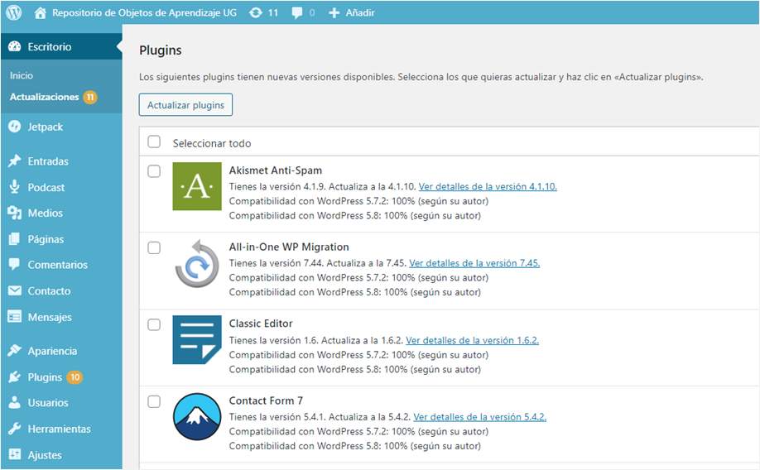Check the Seleccionar todo checkbox
The image size is (760, 470).
click(154, 141)
